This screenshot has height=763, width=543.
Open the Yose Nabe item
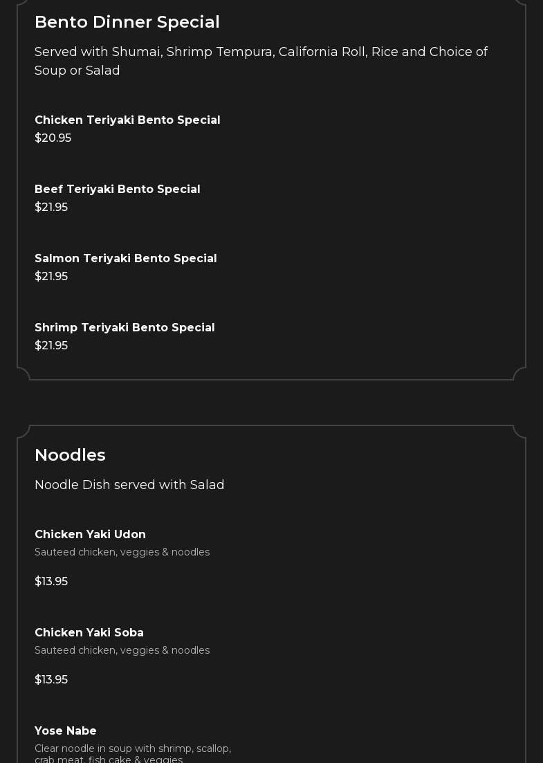coord(66,730)
